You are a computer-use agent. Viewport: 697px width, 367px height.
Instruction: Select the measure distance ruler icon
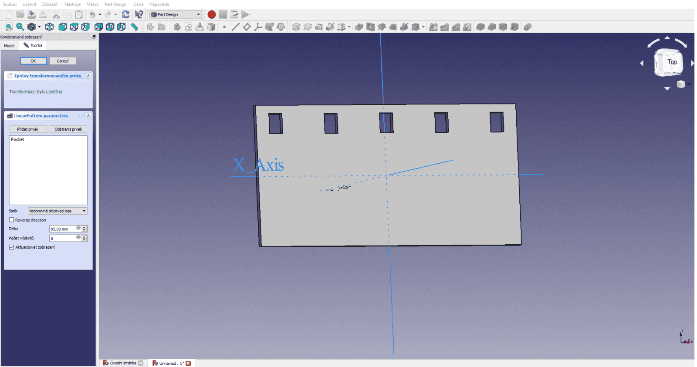point(134,27)
